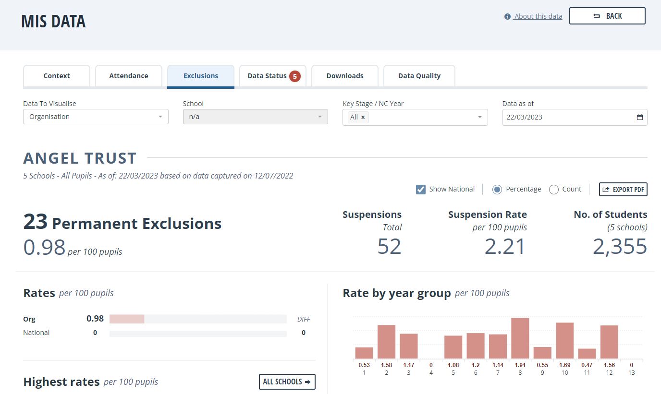Open the Data To Visualise dropdown
661x394 pixels.
[96, 117]
